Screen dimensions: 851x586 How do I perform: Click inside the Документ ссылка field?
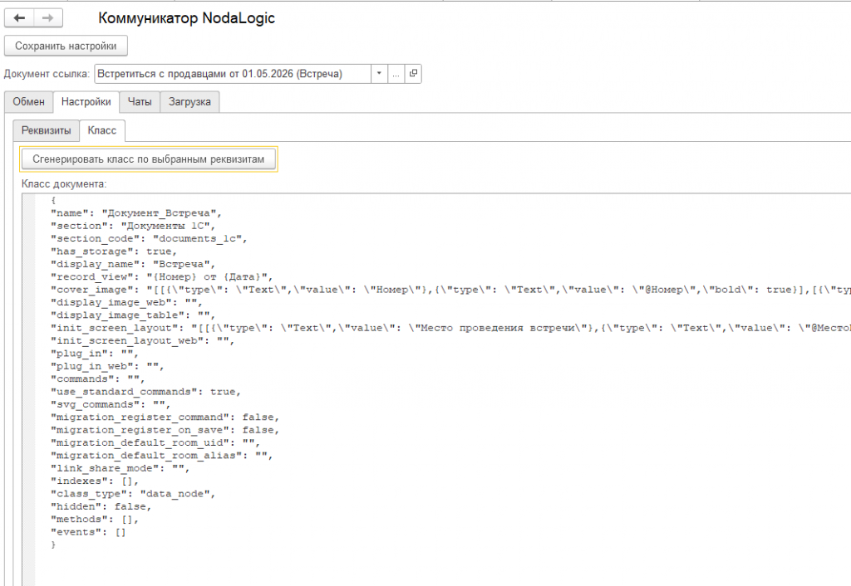[x=233, y=74]
